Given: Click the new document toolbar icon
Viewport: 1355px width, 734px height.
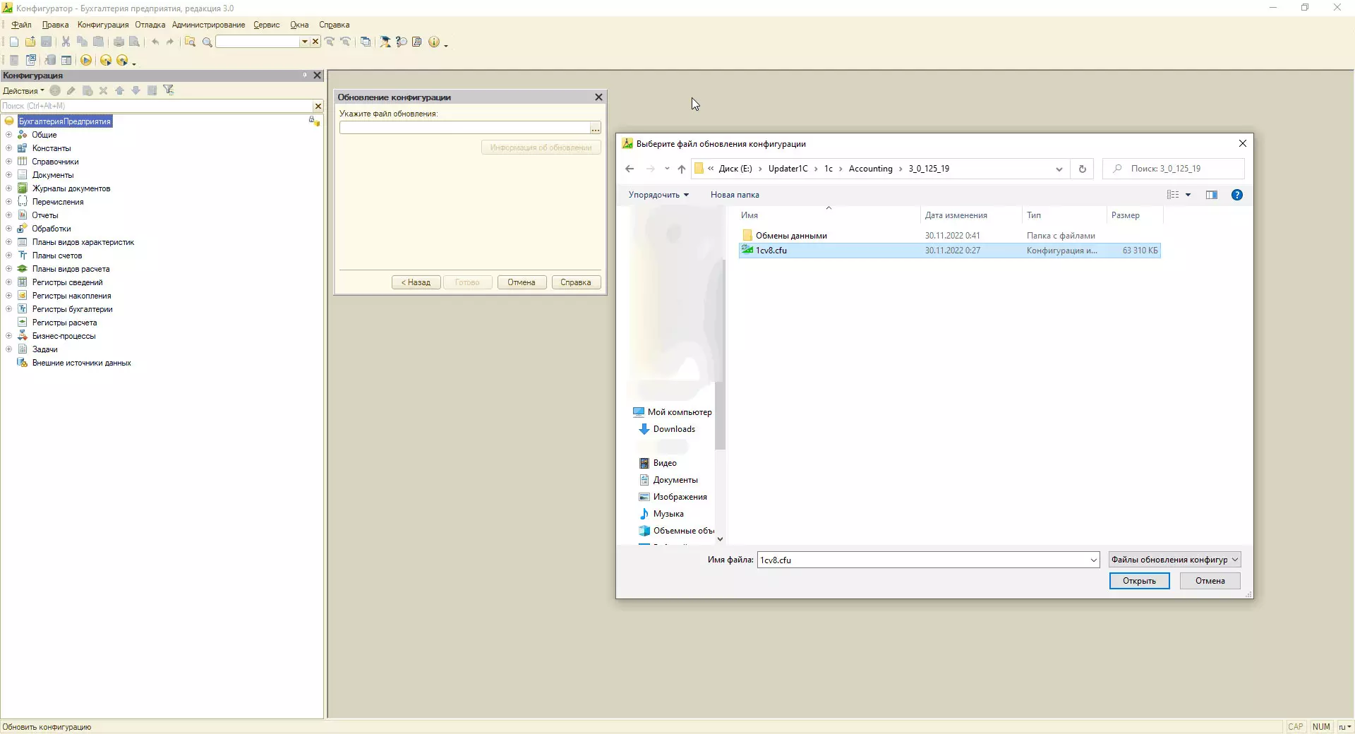Looking at the screenshot, I should tap(13, 42).
